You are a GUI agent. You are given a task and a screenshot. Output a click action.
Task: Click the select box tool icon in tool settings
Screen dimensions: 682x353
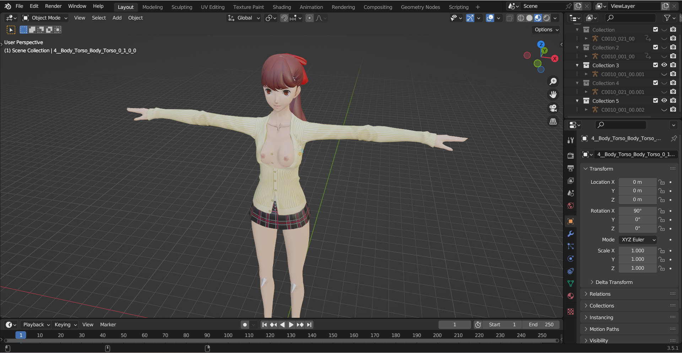click(11, 30)
